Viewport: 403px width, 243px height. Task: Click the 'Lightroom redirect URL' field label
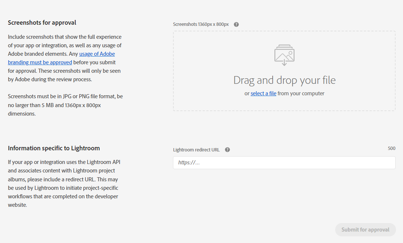pyautogui.click(x=196, y=150)
